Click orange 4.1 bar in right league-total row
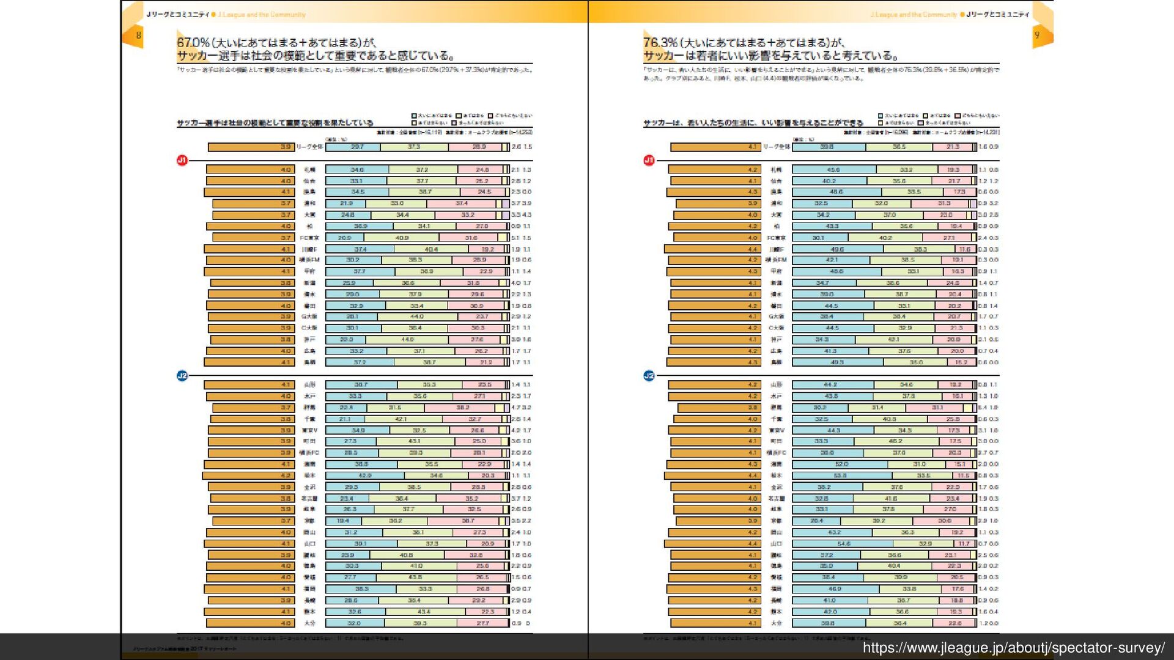The width and height of the screenshot is (1174, 660). (715, 147)
